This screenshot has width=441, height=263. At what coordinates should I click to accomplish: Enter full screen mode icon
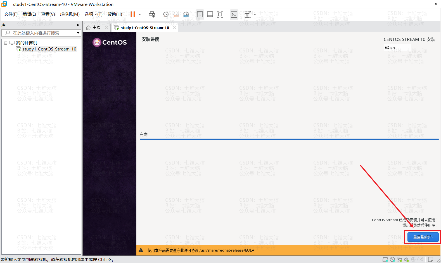[x=220, y=14]
